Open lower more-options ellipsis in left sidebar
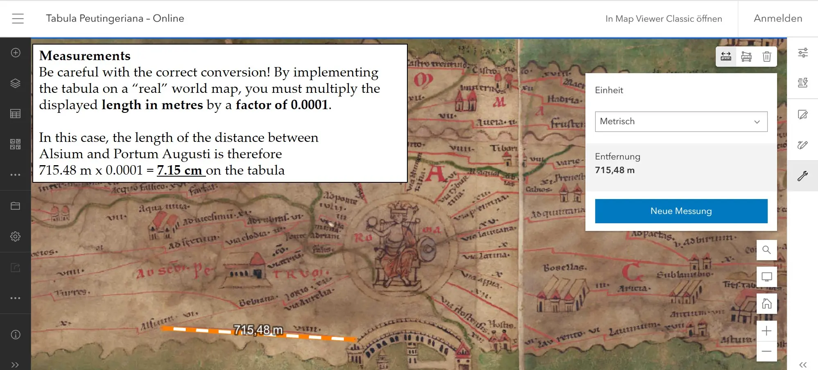Image resolution: width=818 pixels, height=370 pixels. [16, 298]
